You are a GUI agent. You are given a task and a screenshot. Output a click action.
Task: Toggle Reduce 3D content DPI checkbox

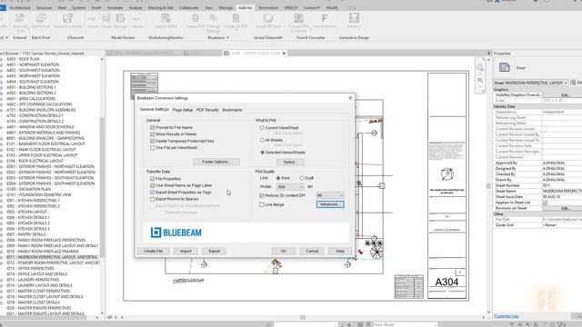tap(262, 195)
